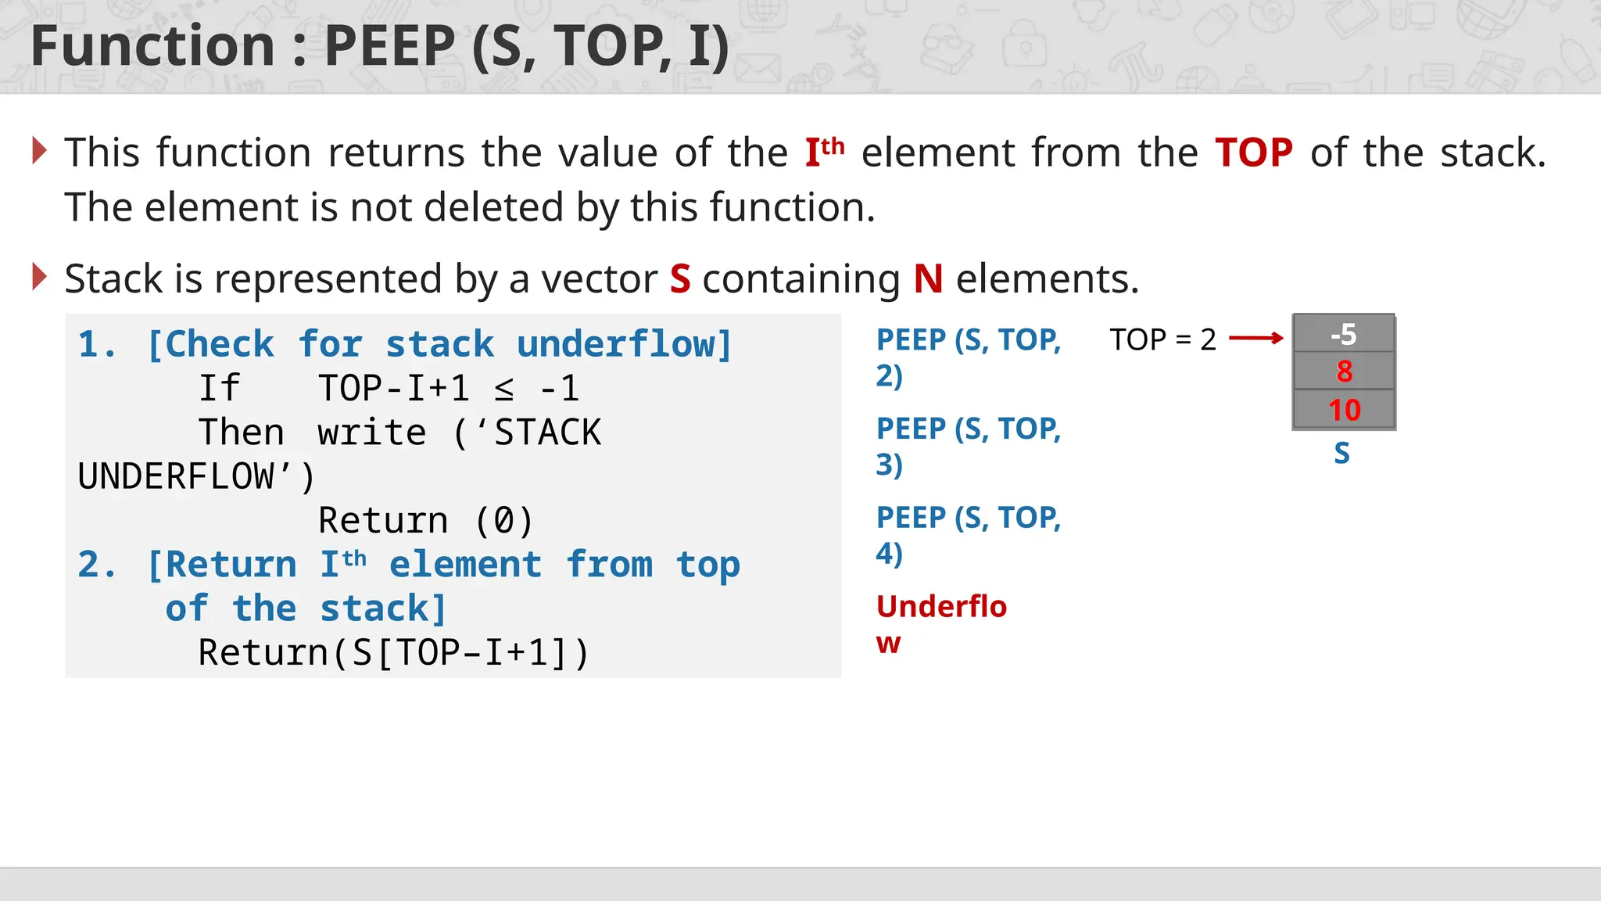Click the slide title Function : PEEP
The width and height of the screenshot is (1601, 901).
click(x=380, y=45)
